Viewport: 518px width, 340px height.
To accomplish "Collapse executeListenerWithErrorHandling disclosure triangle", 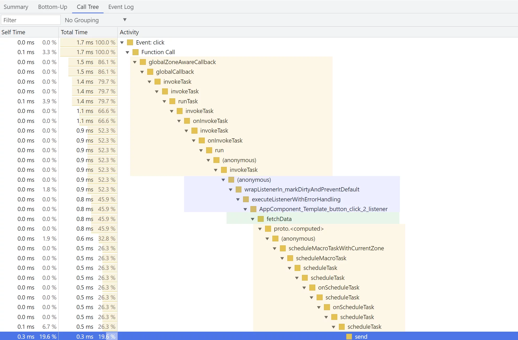I will click(x=238, y=200).
